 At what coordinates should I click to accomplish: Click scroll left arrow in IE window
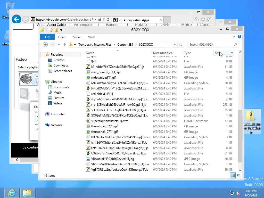[x=17, y=160]
